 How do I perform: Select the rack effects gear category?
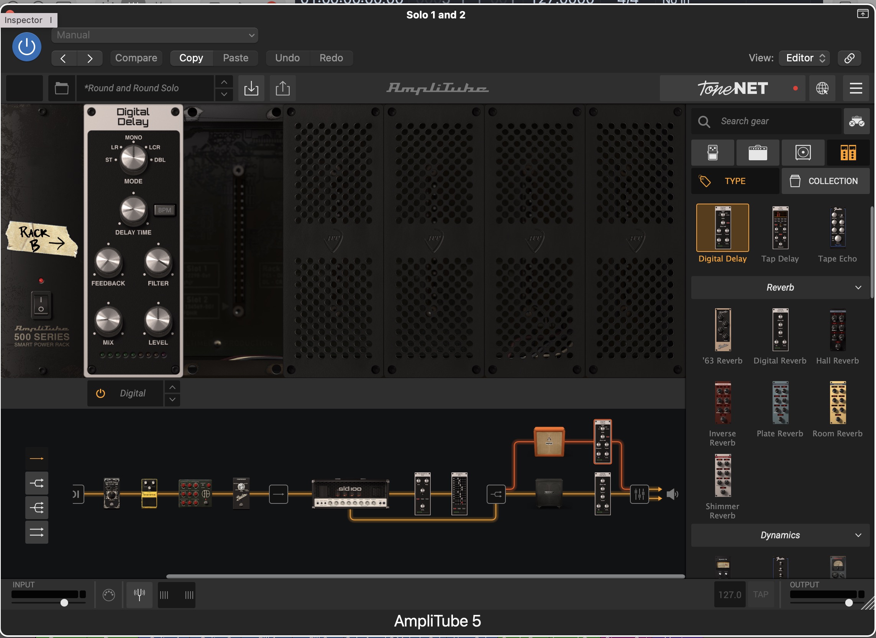pos(848,153)
